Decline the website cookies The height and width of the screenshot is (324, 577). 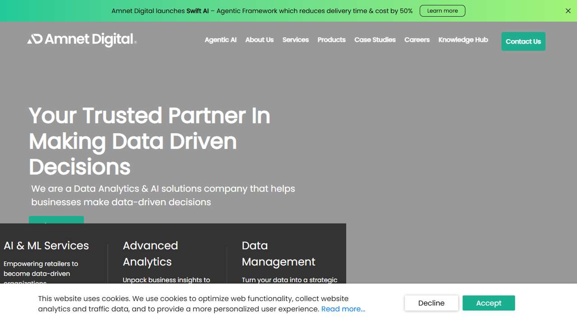tap(431, 303)
